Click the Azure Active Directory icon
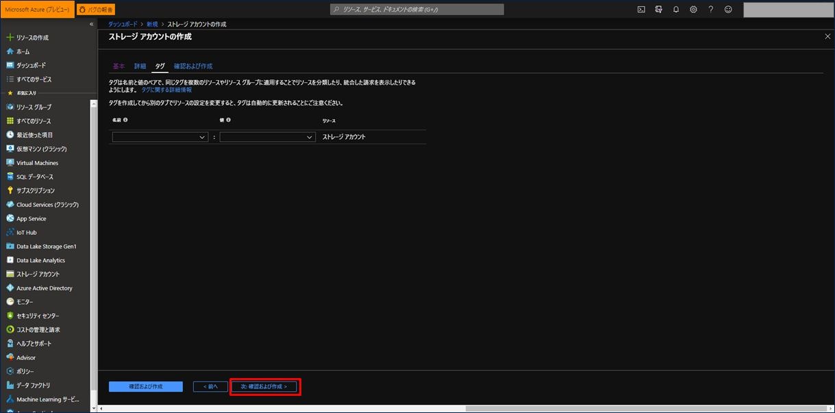The height and width of the screenshot is (413, 835). pyautogui.click(x=10, y=288)
